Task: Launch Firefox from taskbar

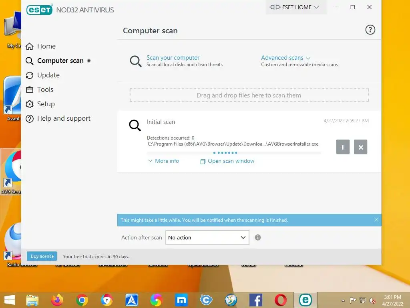Action: (x=57, y=300)
